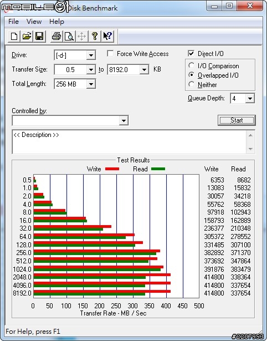This screenshot has width=267, height=341.
Task: Open the 8192.0 transfer size dropdown
Action: pos(144,70)
